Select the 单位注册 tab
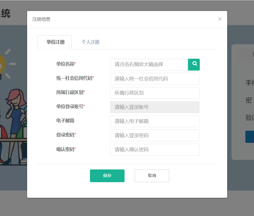This screenshot has width=254, height=216. (x=55, y=42)
